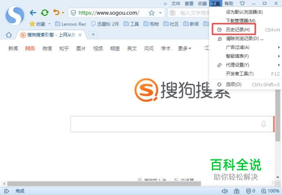Viewport: 282px width, 195px height.
Task: Expand the 收藏 dropdown arrow
Action: [49, 24]
